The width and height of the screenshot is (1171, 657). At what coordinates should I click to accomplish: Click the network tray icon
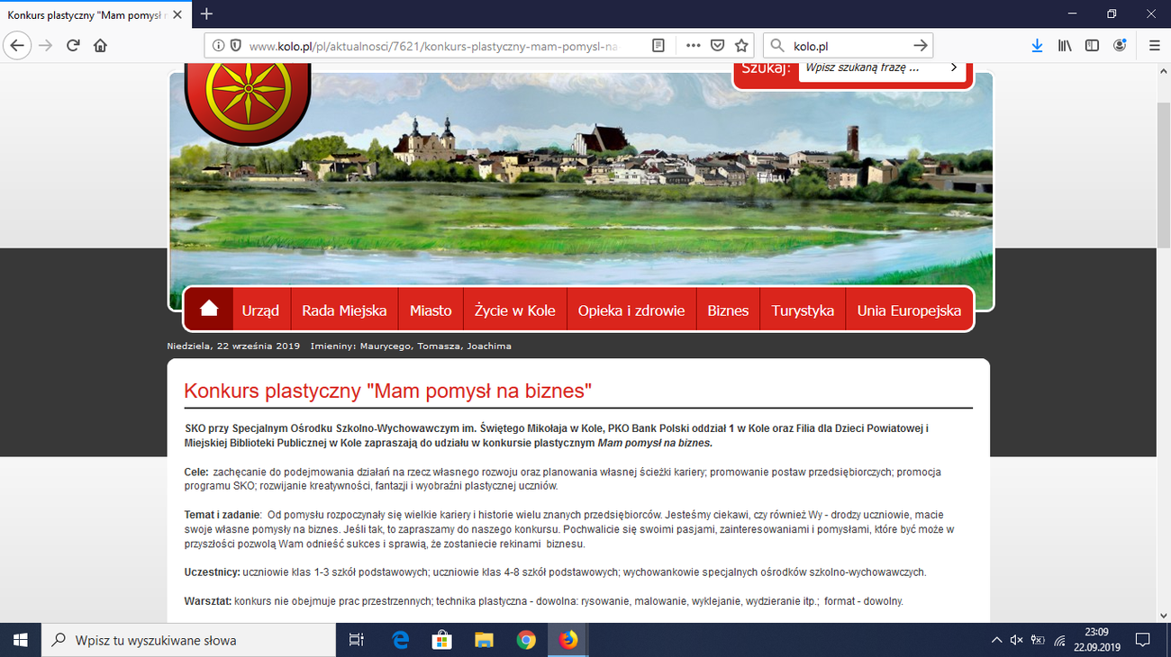1059,640
